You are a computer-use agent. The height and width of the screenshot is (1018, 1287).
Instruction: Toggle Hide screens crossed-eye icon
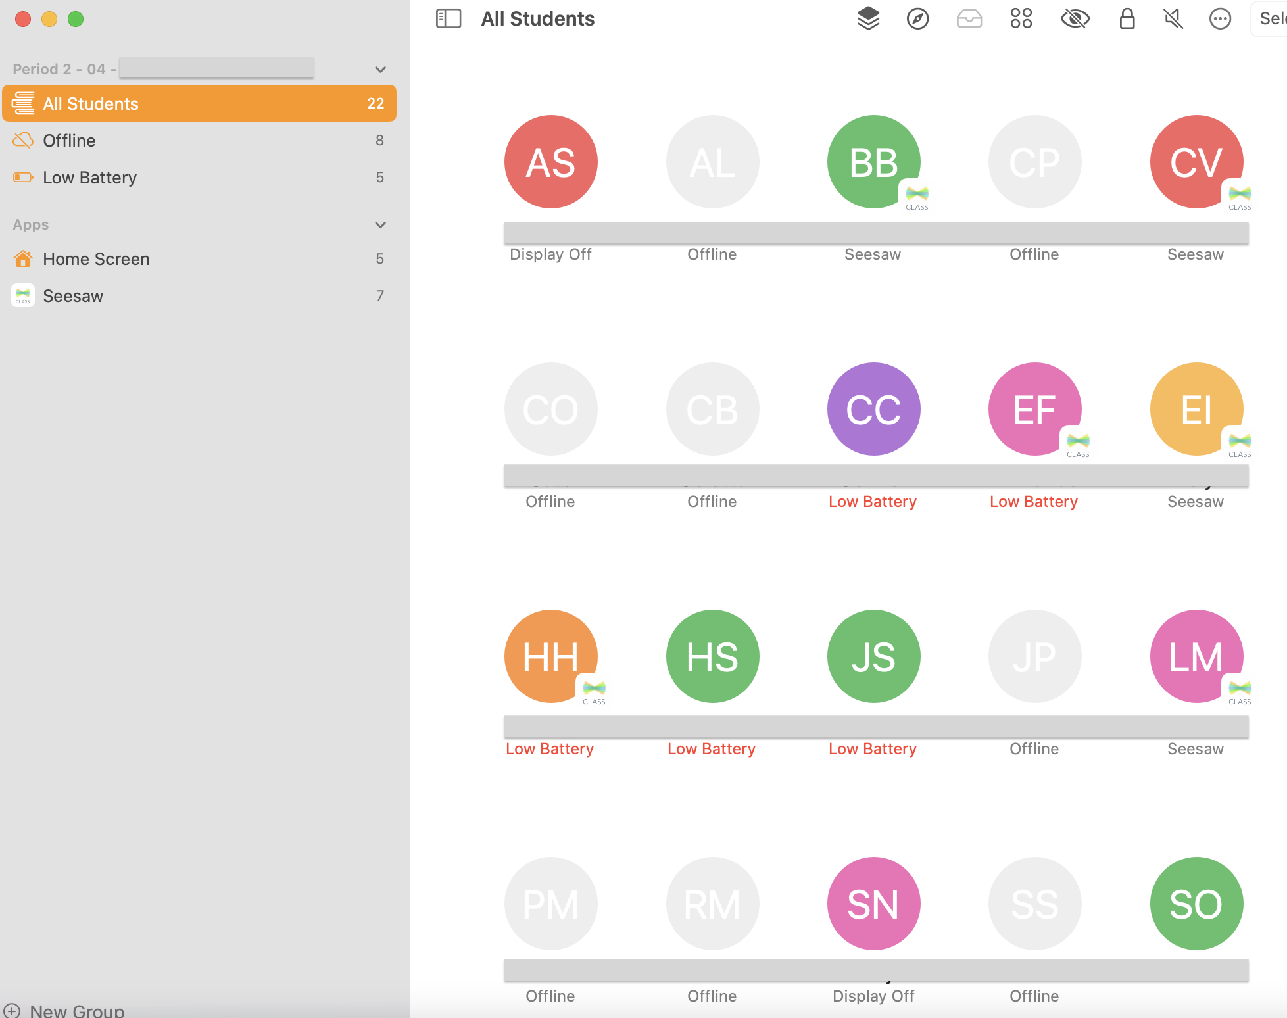tap(1075, 18)
